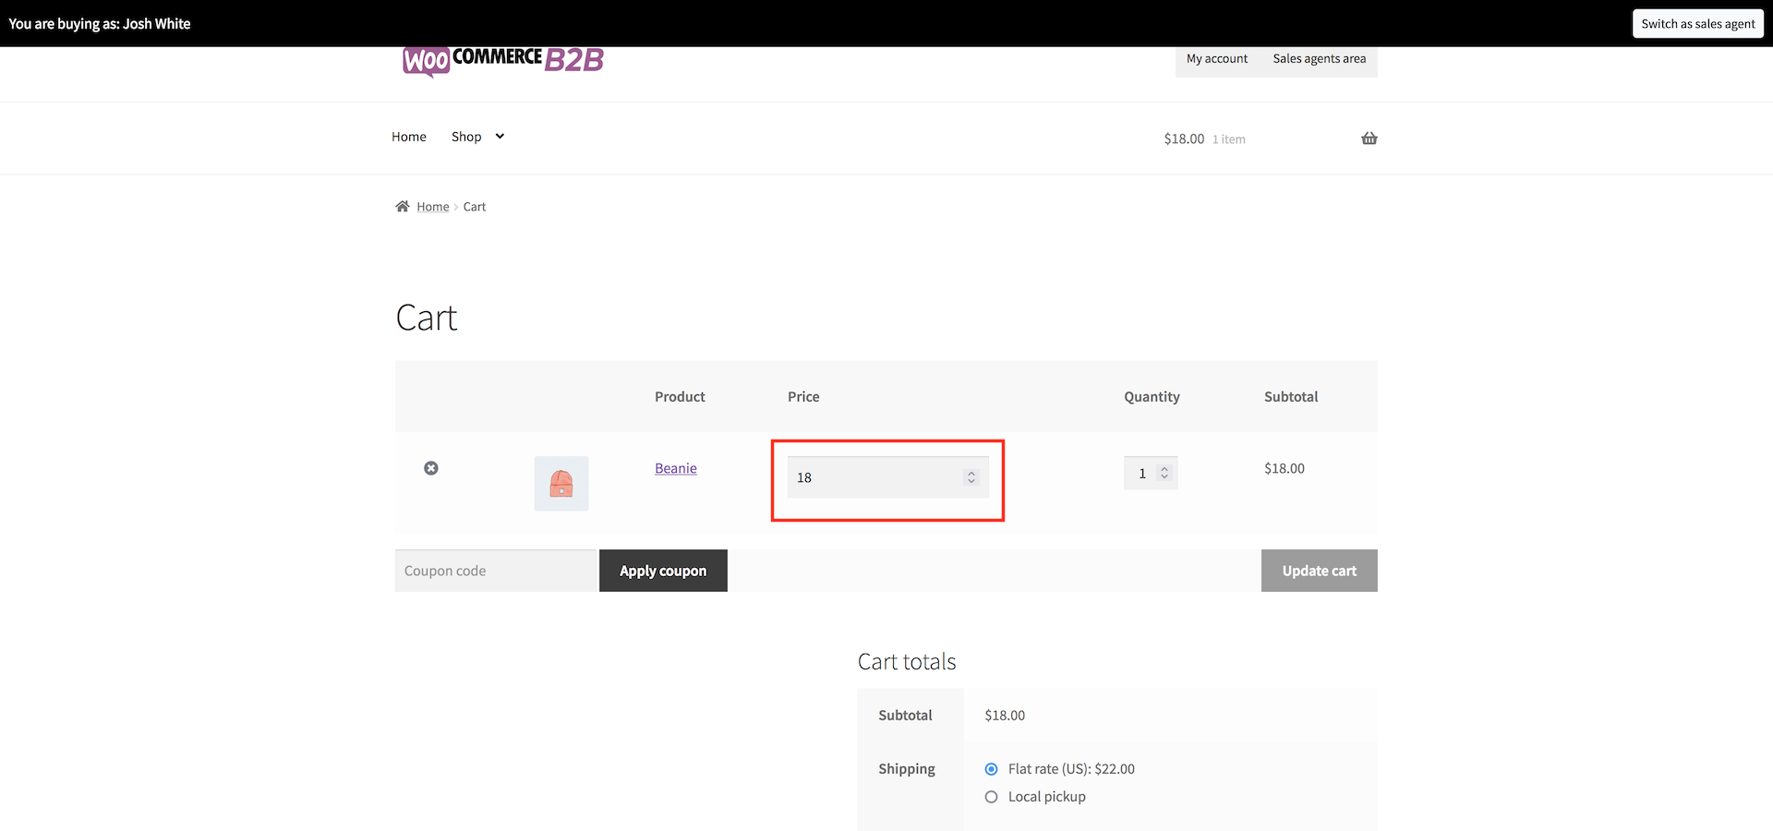Image resolution: width=1773 pixels, height=831 pixels.
Task: Click Switch as sales agent button
Action: click(x=1698, y=24)
